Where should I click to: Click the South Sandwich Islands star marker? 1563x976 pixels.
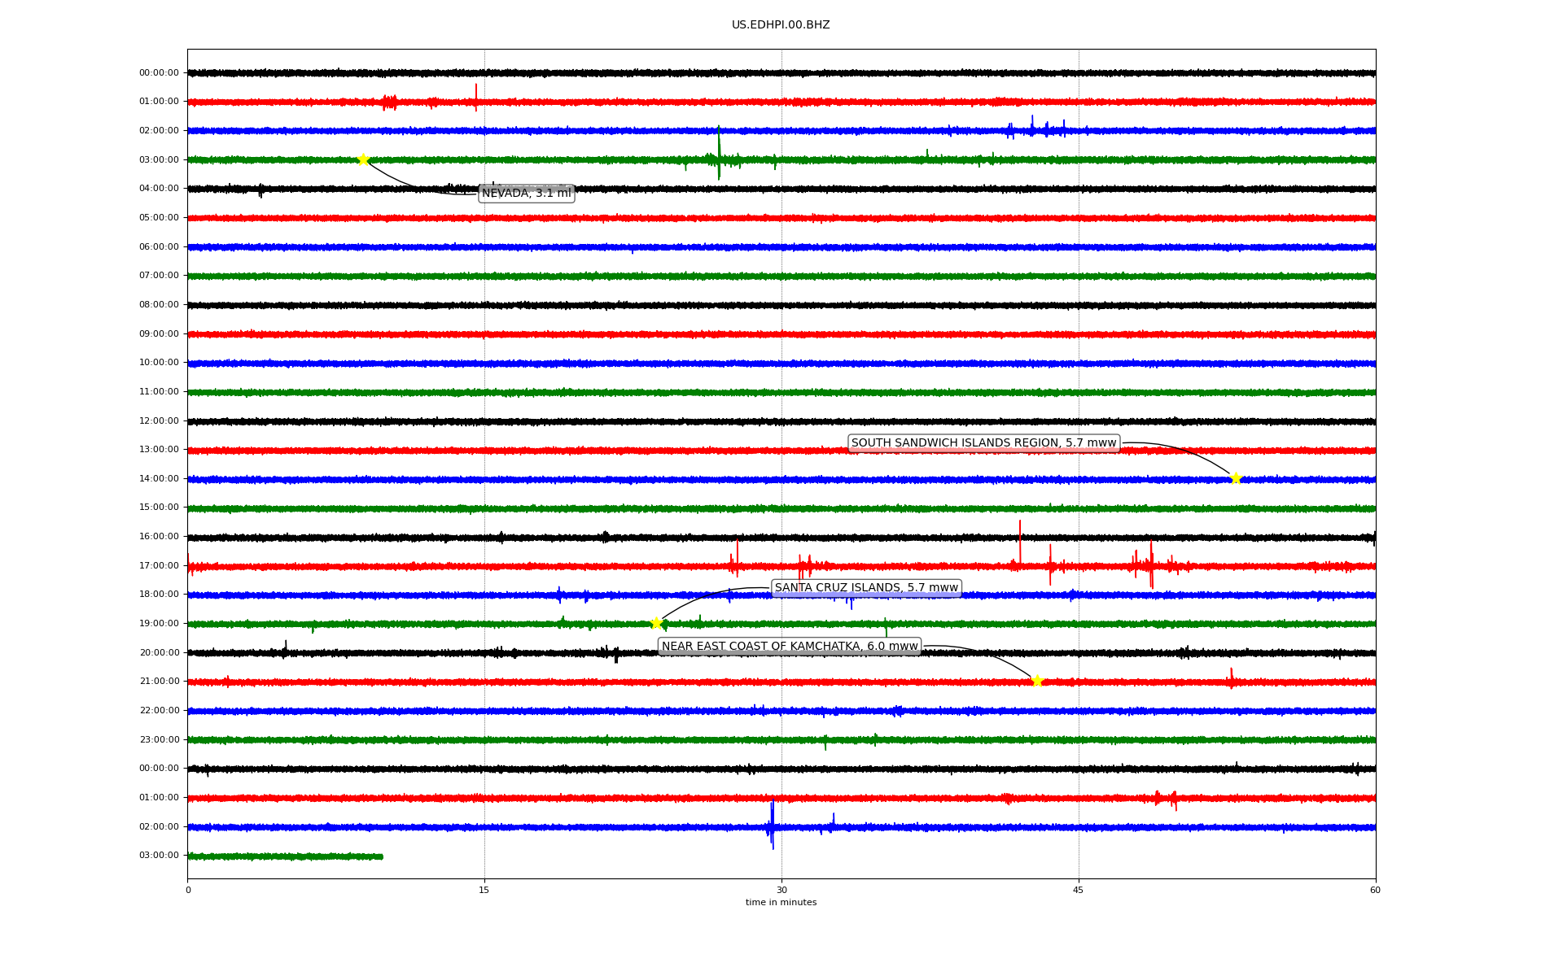point(1236,478)
